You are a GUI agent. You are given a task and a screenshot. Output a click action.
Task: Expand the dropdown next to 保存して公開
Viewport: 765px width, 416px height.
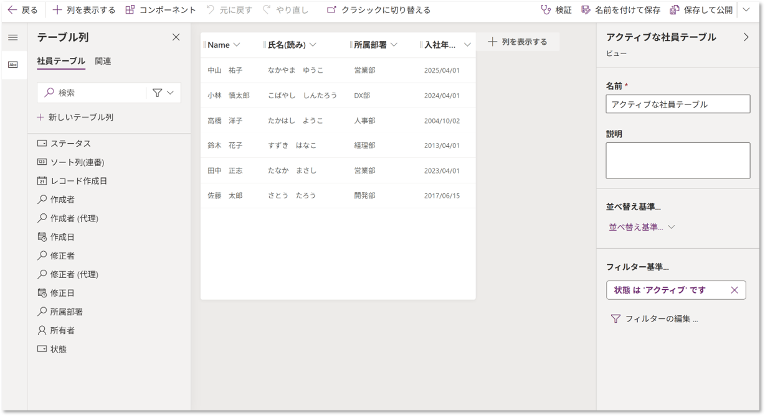click(x=746, y=10)
